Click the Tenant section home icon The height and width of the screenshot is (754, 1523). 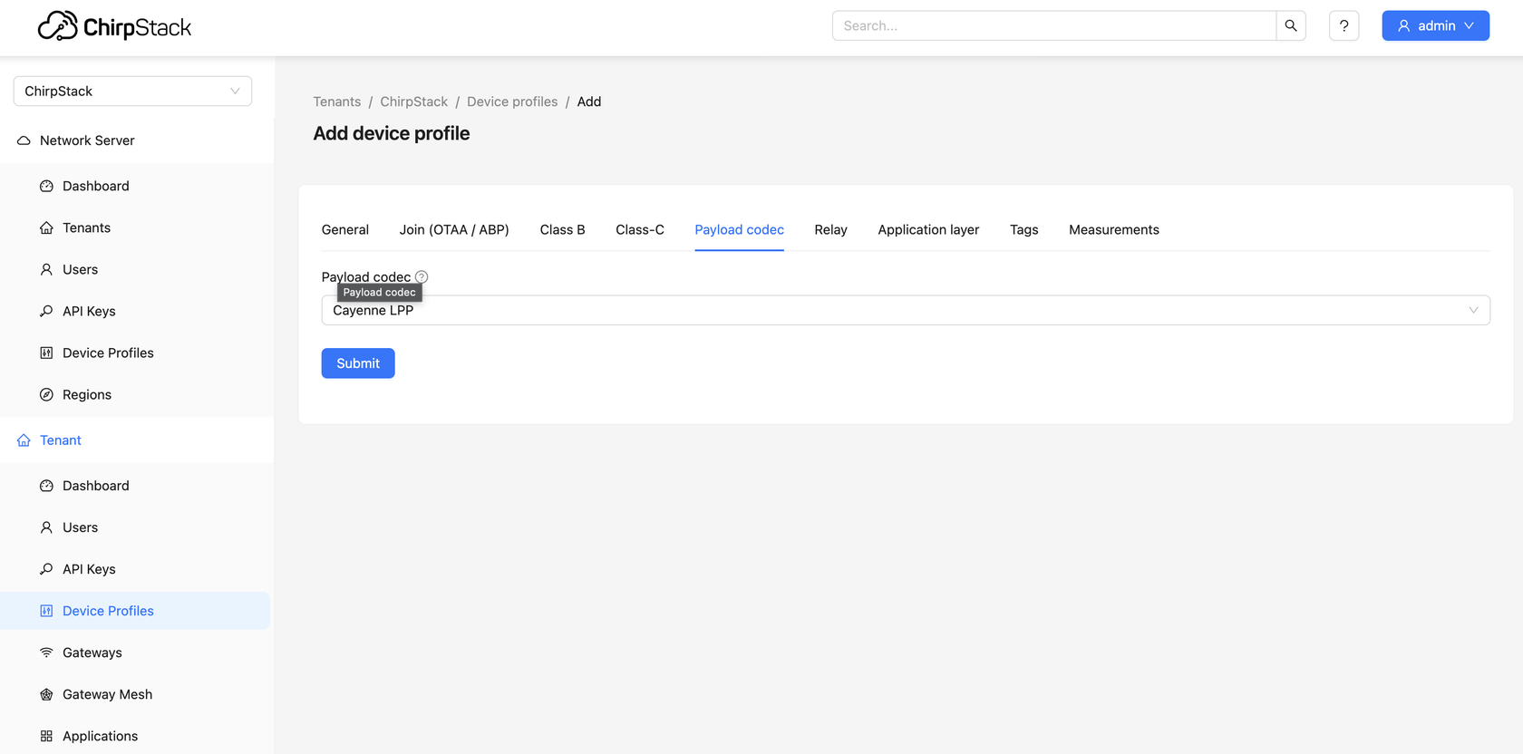(24, 440)
